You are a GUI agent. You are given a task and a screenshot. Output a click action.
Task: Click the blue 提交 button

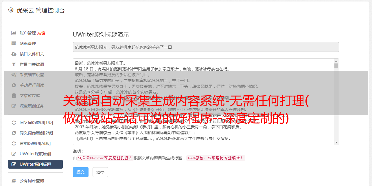click(x=80, y=172)
